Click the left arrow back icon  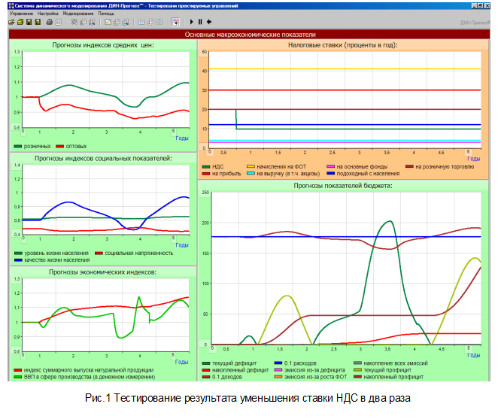[x=208, y=22]
